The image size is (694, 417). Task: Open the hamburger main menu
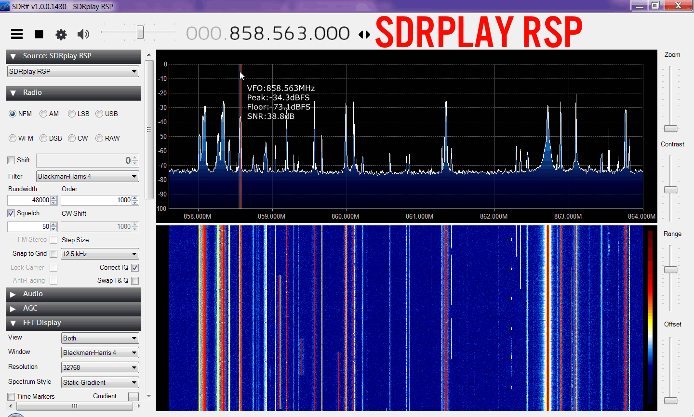tap(17, 34)
